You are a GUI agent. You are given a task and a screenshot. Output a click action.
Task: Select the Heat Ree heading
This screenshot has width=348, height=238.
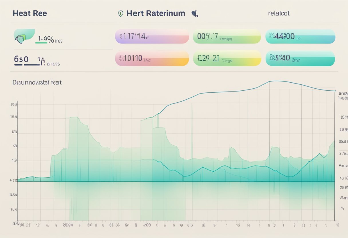click(x=30, y=13)
